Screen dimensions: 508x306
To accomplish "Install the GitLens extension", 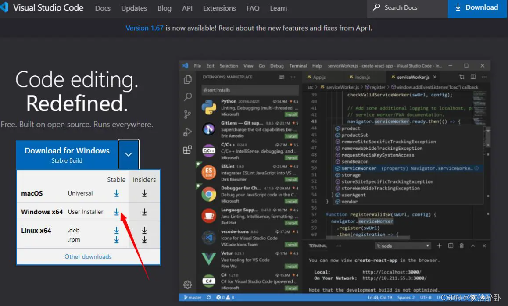I will pyautogui.click(x=291, y=136).
